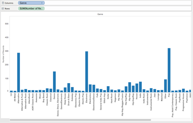Select the Other genre bar
The height and width of the screenshot is (123, 193).
[165, 86]
